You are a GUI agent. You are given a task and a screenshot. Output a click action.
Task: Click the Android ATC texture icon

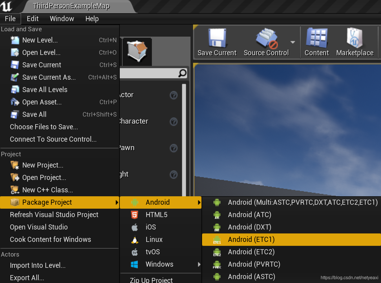coord(217,215)
